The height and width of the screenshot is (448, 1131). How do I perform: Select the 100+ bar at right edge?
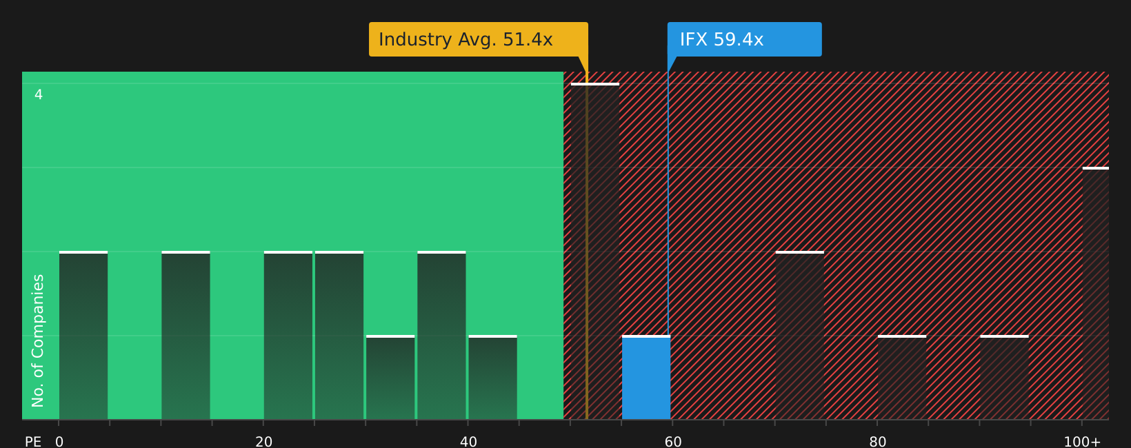pos(1096,294)
